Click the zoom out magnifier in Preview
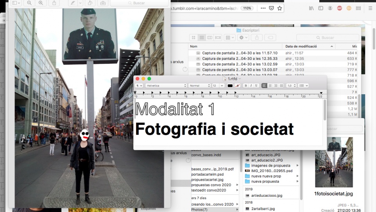 [x=29, y=3]
